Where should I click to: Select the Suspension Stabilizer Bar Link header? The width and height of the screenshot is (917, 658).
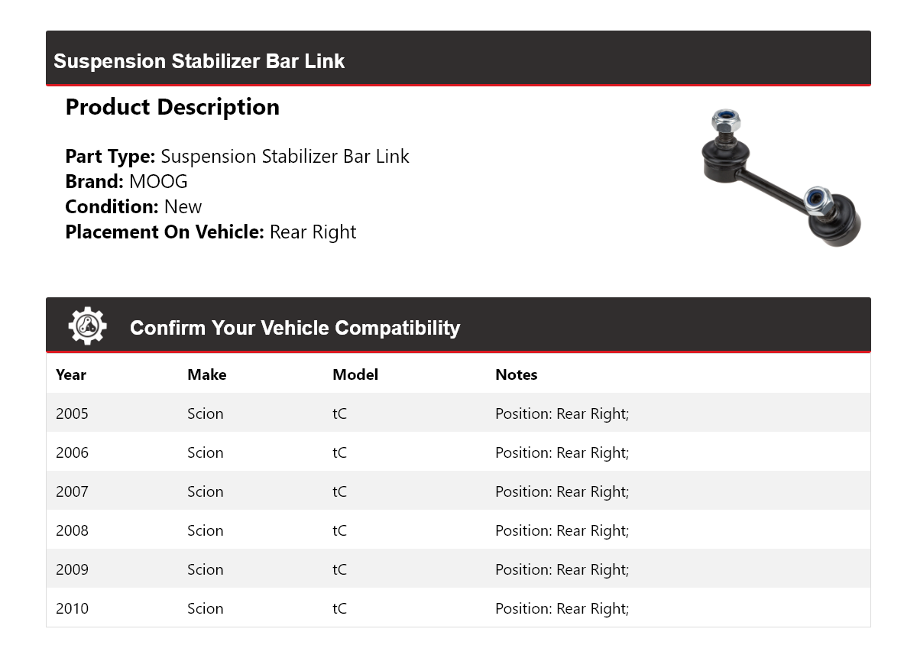point(199,61)
